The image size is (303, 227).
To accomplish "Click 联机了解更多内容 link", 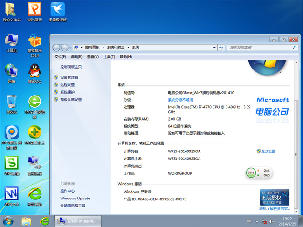I will (275, 209).
